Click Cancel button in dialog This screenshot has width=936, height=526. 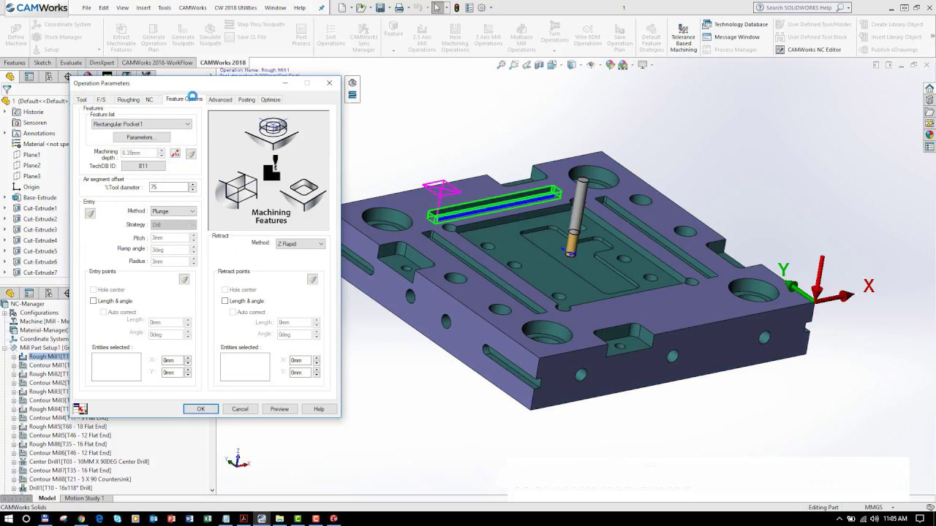click(240, 409)
